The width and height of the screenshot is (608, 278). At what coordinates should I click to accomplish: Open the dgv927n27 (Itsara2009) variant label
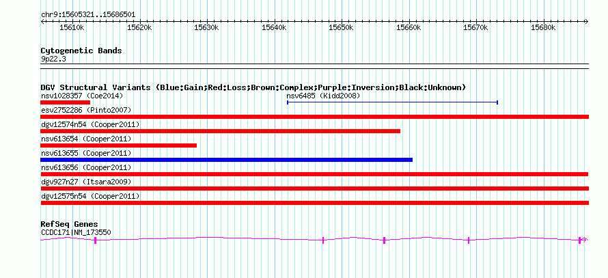86,182
